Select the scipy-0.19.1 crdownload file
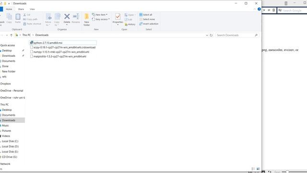The image size is (307, 173). pyautogui.click(x=63, y=47)
